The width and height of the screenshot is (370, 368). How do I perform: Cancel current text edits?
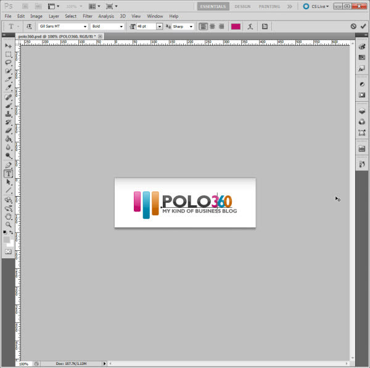353,26
